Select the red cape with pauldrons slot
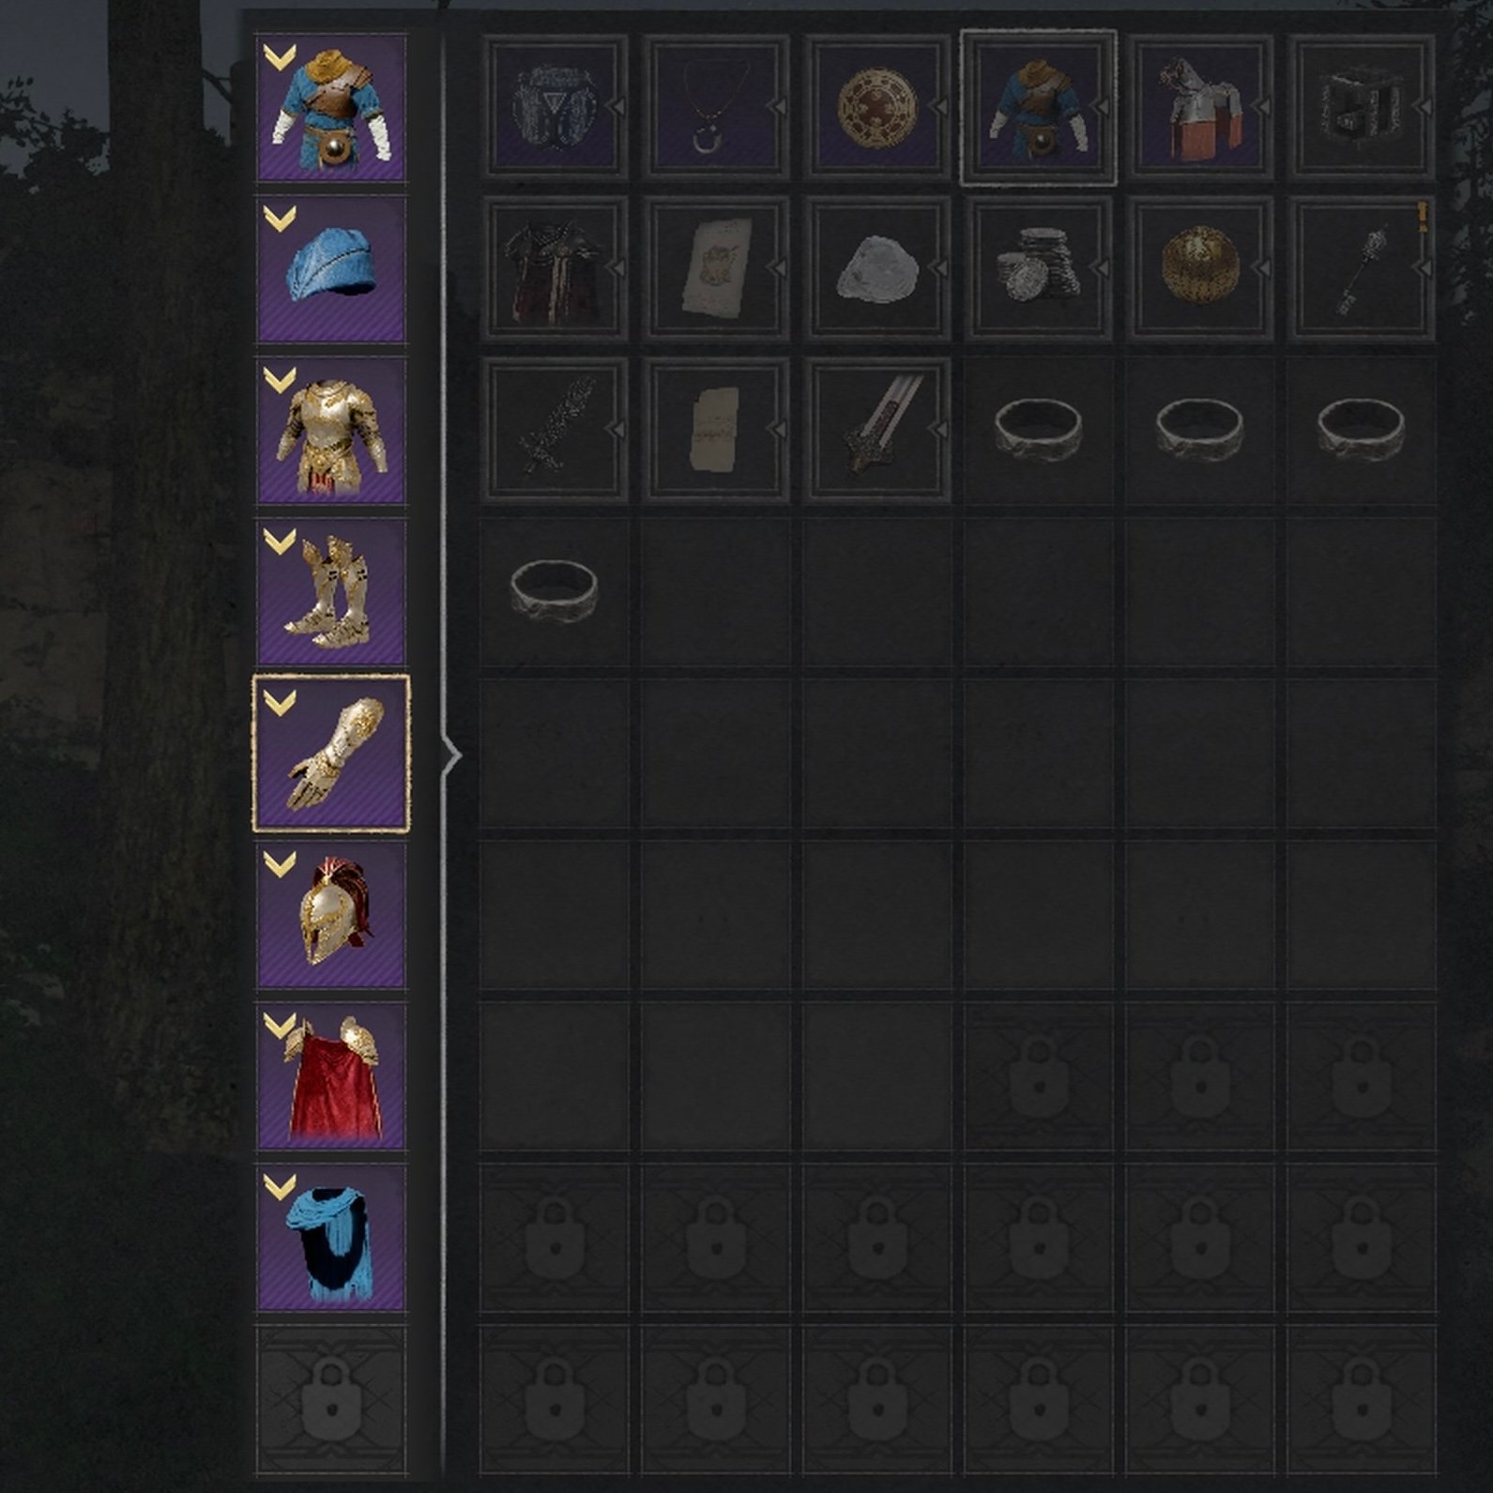This screenshot has width=1493, height=1493. pyautogui.click(x=331, y=1076)
